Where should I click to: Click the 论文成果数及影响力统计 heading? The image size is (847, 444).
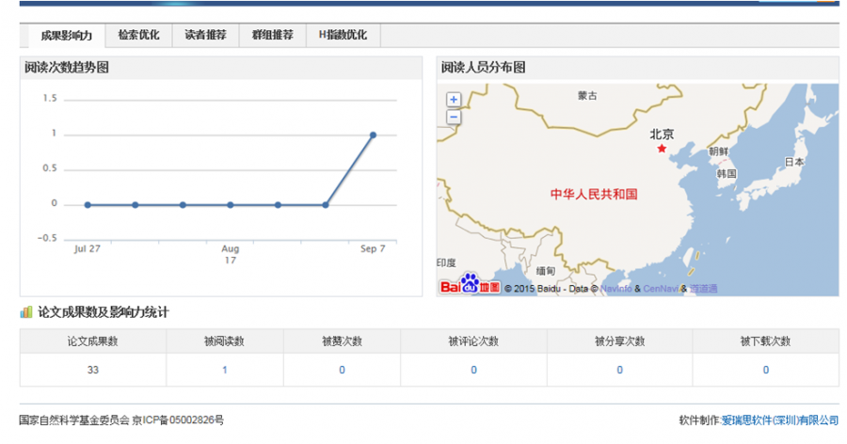point(104,312)
